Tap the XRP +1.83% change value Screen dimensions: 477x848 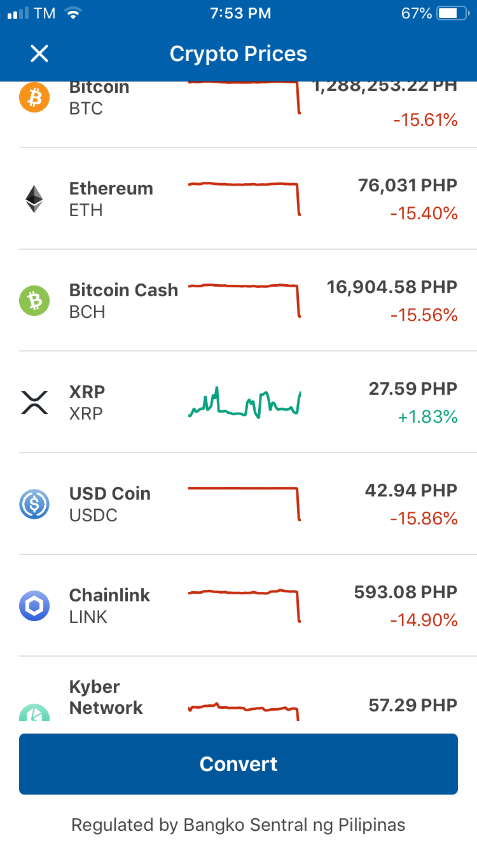(x=427, y=417)
